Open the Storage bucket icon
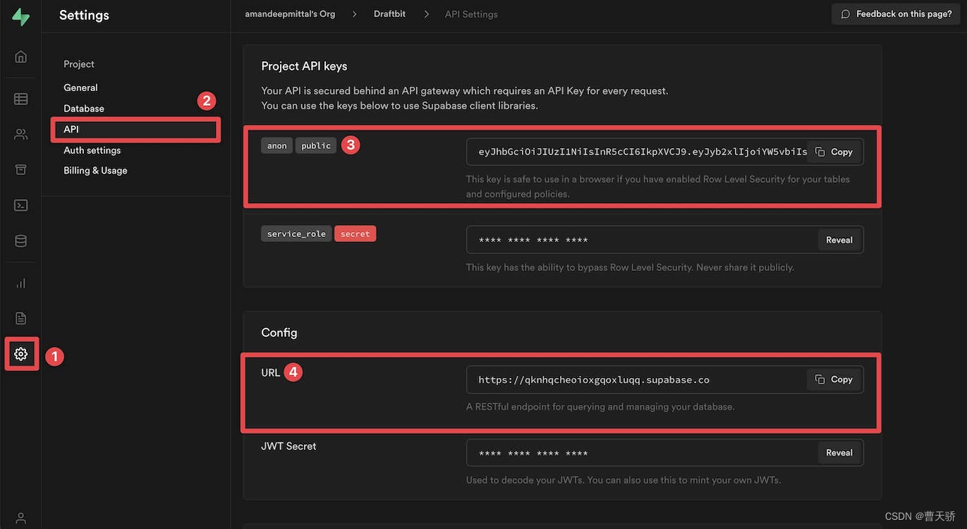Screen dimensions: 967x529 pos(21,169)
